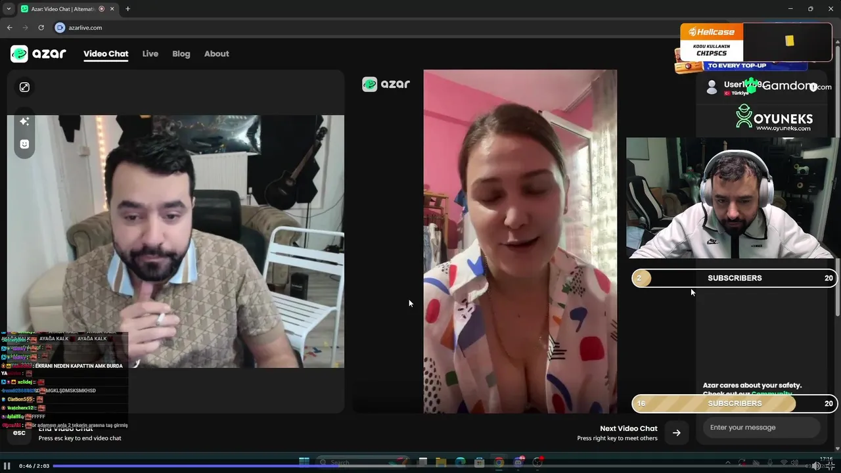This screenshot has width=841, height=473.
Task: Open the tab search dropdown arrow
Action: click(8, 9)
